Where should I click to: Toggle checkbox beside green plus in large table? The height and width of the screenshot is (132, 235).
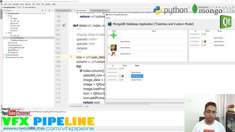point(109,36)
